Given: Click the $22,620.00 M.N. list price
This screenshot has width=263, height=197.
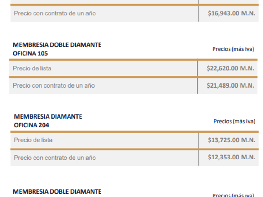Looking at the screenshot, I should click(230, 68).
